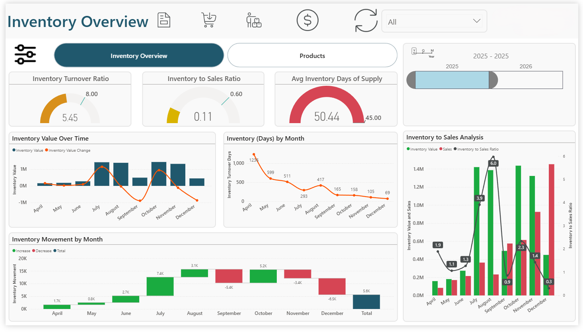Click the Total bar in the waterfall chart
This screenshot has width=583, height=334.
coord(366,302)
